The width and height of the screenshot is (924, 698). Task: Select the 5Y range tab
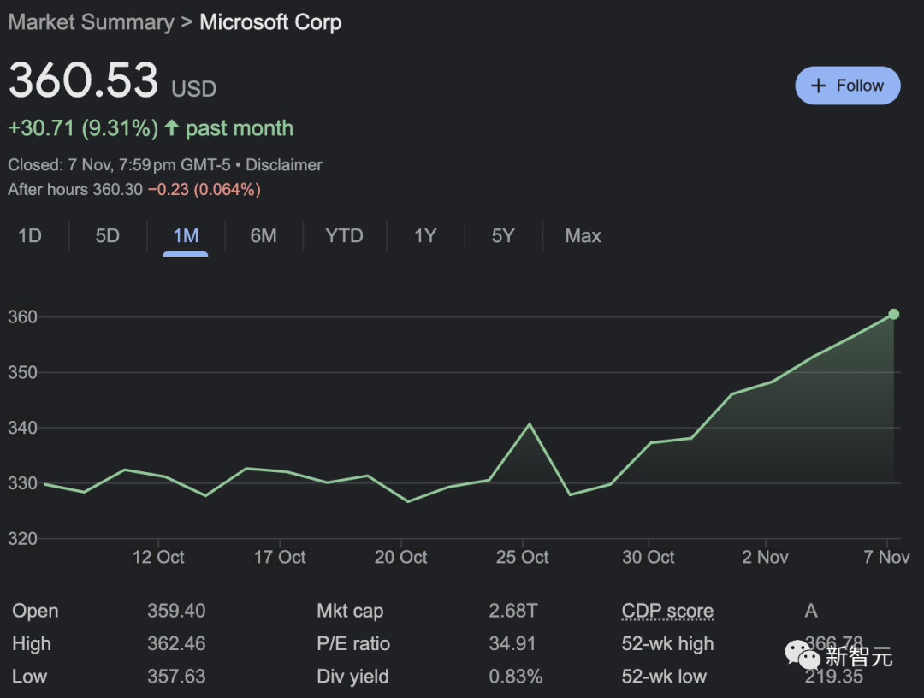tap(503, 236)
